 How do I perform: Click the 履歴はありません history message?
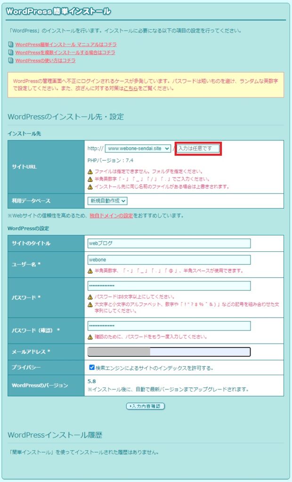[x=84, y=452]
